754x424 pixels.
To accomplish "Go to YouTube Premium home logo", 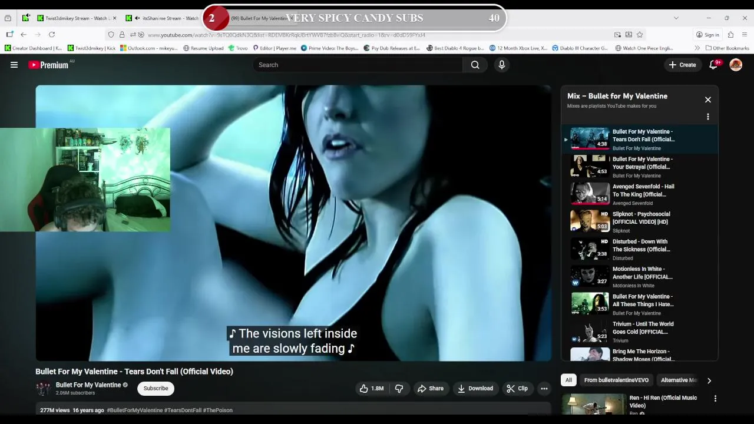I will tap(49, 65).
